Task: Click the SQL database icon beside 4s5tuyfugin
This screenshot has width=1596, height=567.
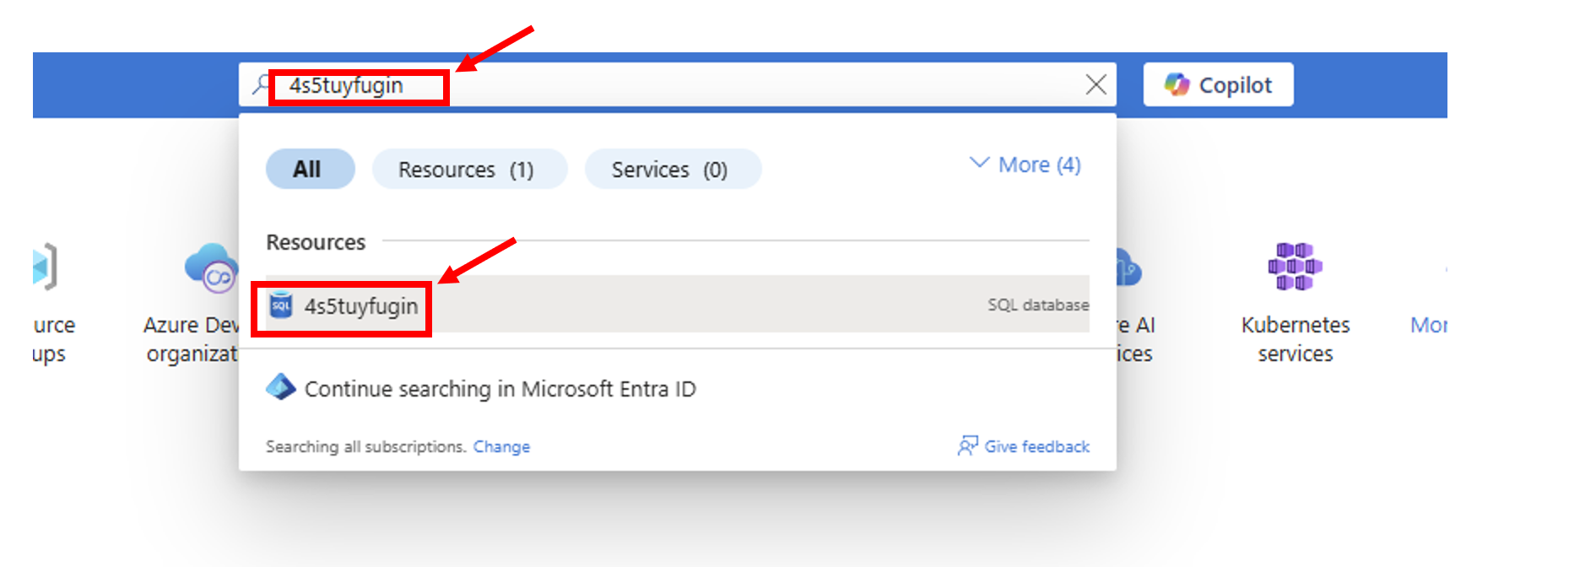Action: (281, 305)
